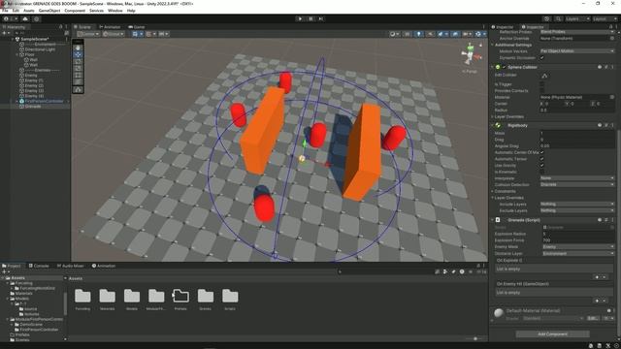Switch to the Console tab
Screen dimensions: 621x349
pyautogui.click(x=39, y=266)
